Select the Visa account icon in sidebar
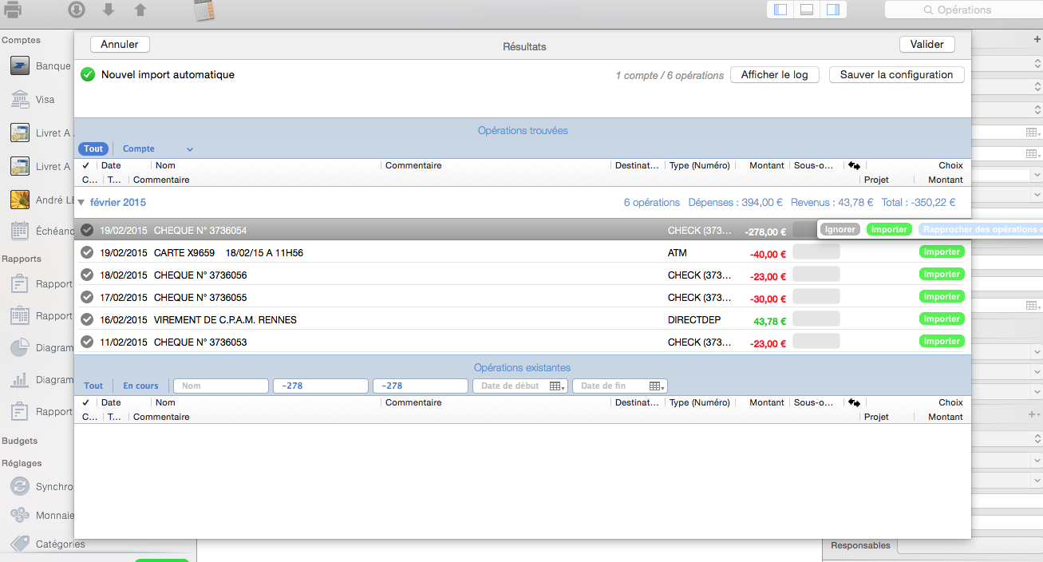1043x562 pixels. pyautogui.click(x=20, y=100)
